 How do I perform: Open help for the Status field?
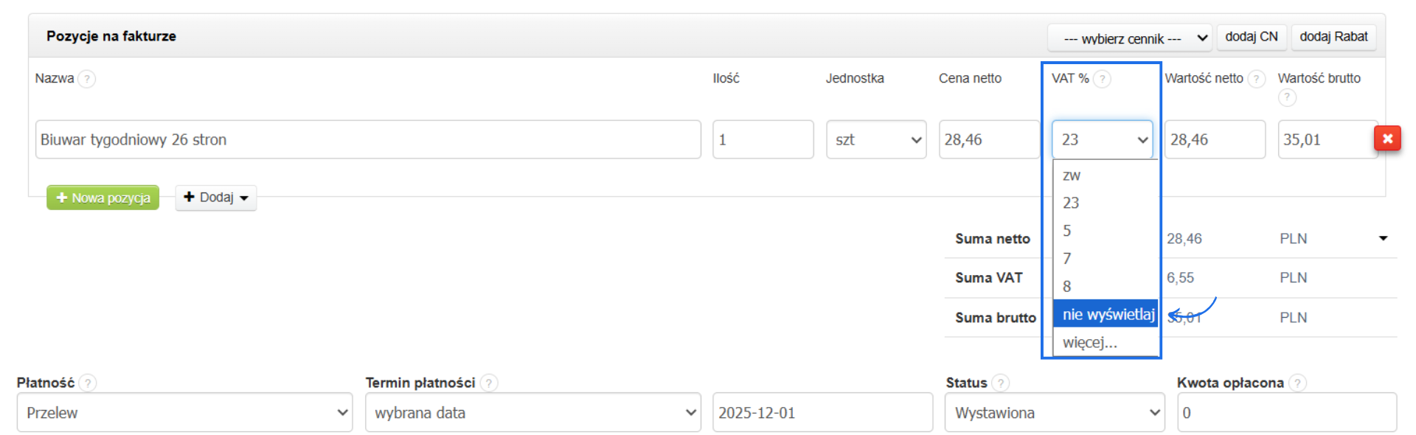tap(1001, 383)
